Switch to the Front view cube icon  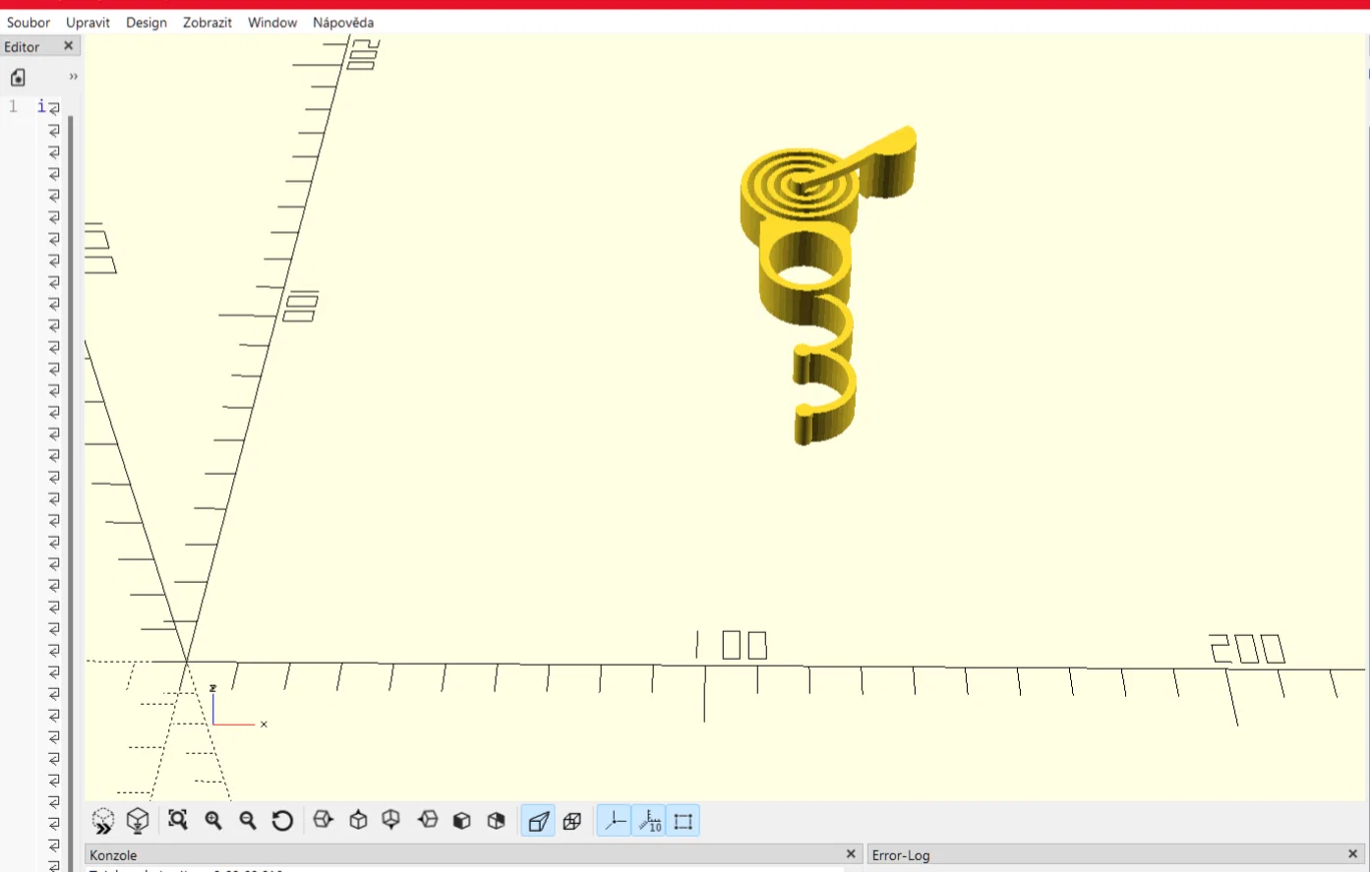[x=461, y=820]
